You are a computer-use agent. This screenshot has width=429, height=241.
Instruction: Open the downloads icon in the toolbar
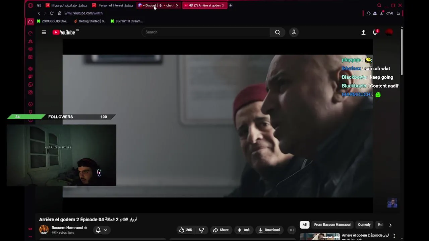pos(381,13)
